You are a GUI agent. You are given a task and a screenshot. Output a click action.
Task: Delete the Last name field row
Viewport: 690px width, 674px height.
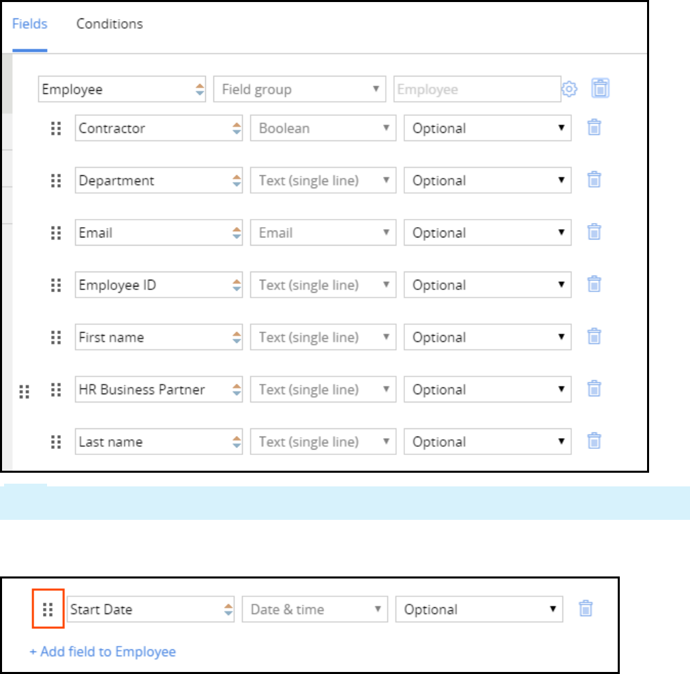pyautogui.click(x=595, y=441)
